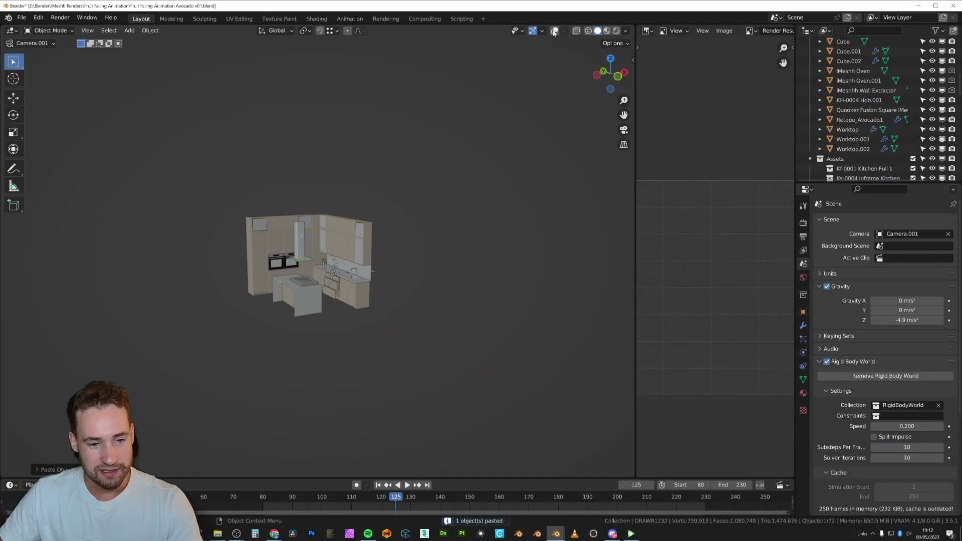Activate the Rotate tool

14,115
